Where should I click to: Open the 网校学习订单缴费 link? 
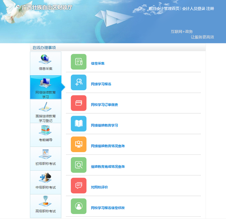[x=104, y=105]
